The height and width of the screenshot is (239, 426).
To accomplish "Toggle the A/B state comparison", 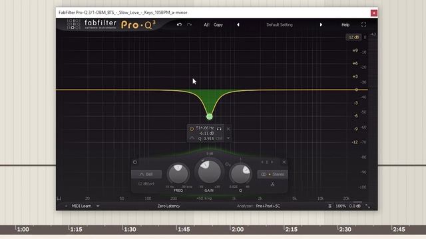I will [206, 25].
